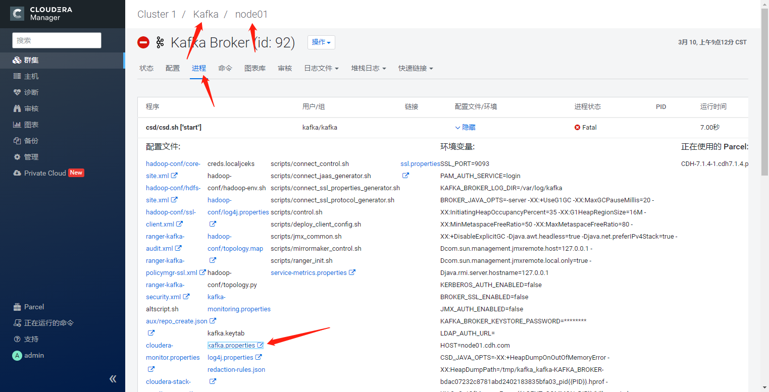
Task: Click external-link icon for hadoop-conf/hdfs-site.xml
Action: [174, 200]
